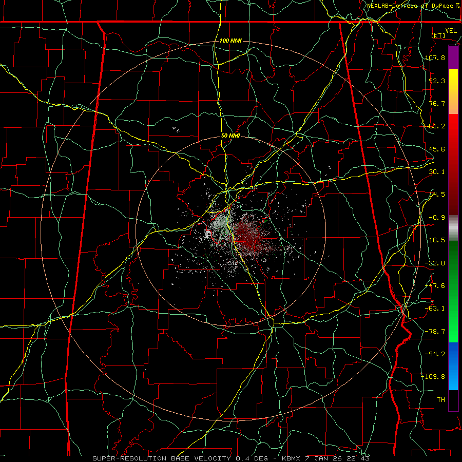The image size is (462, 462).
Task: Select the -47.6 legend value
Action: click(x=435, y=286)
